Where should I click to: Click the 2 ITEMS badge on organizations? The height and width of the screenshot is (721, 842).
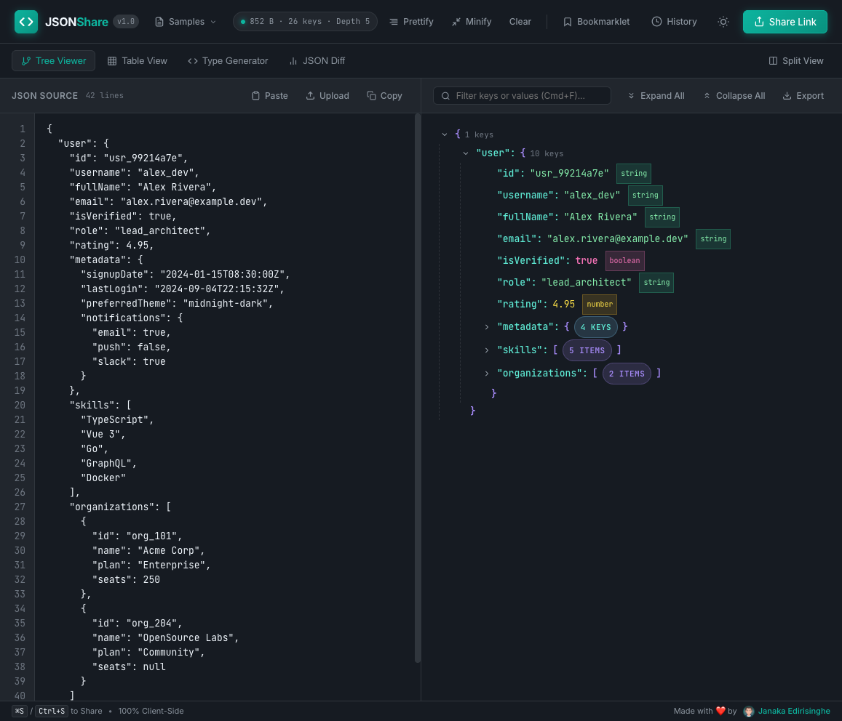pos(627,374)
